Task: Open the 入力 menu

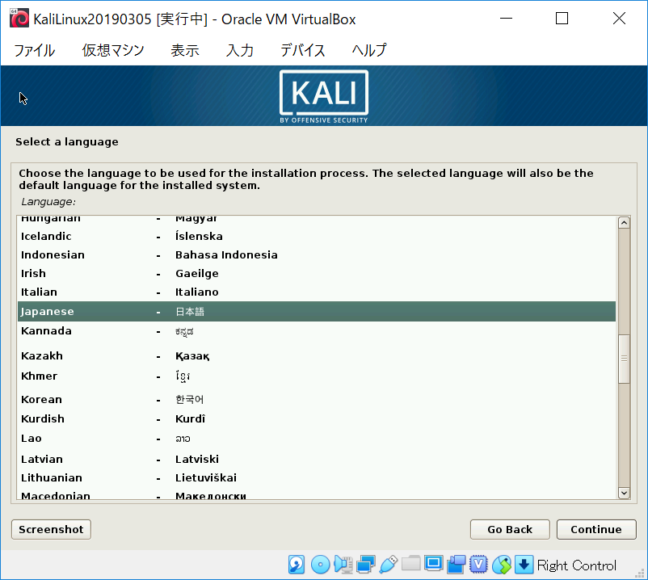Action: pyautogui.click(x=240, y=50)
